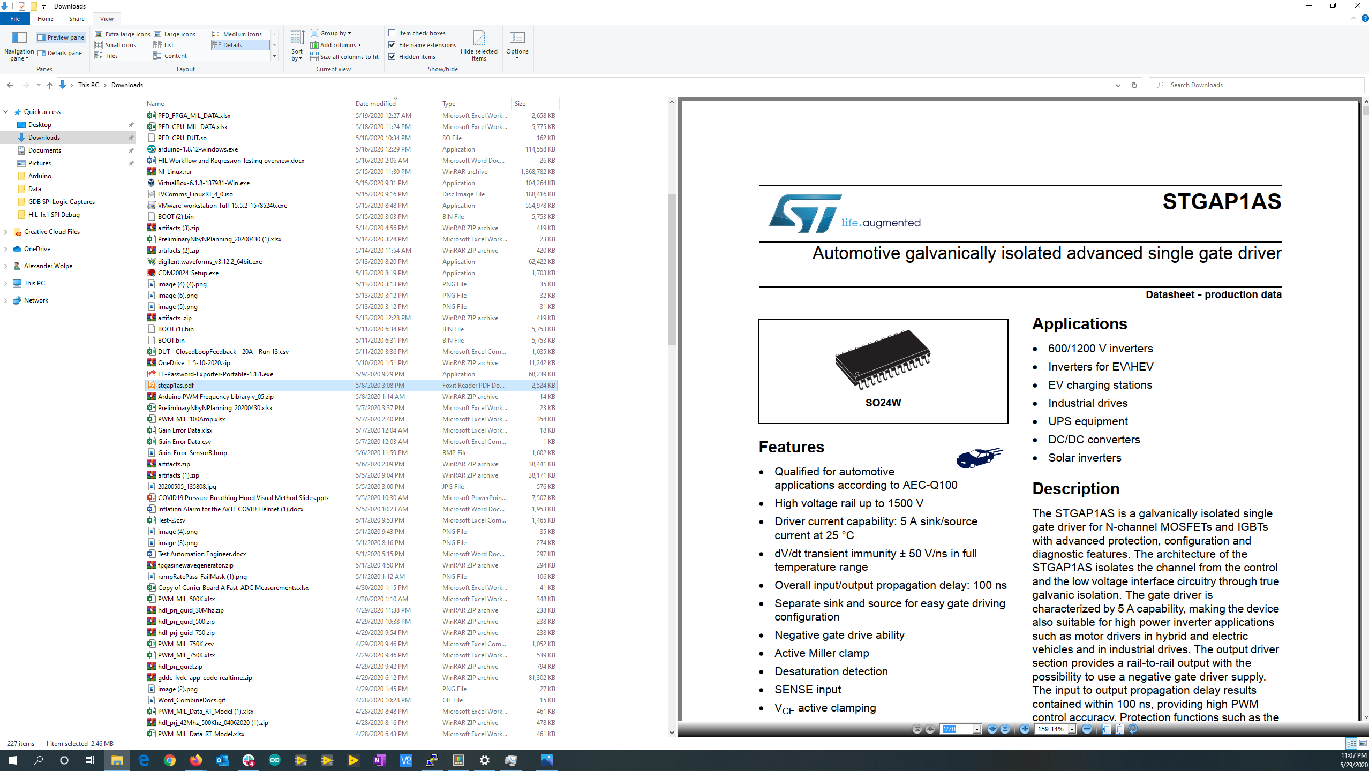The height and width of the screenshot is (771, 1369).
Task: Launch Arduino IDE from the taskbar
Action: [x=275, y=760]
